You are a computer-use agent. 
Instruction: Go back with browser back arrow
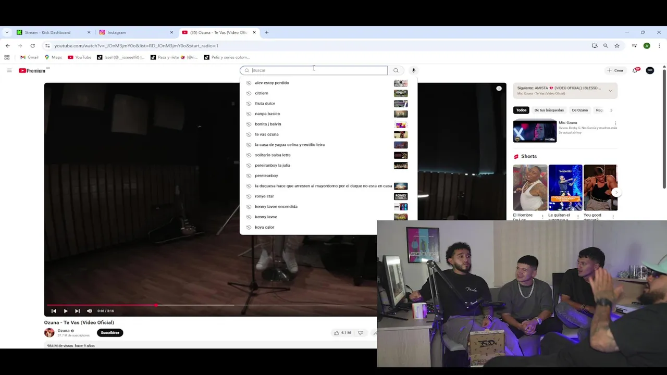coord(7,46)
